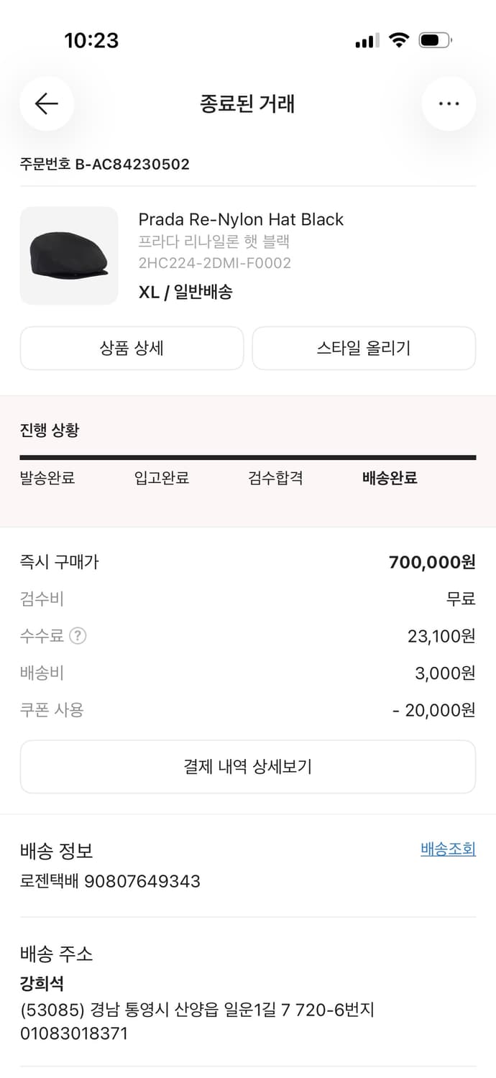Open the more options ellipsis menu

(449, 103)
